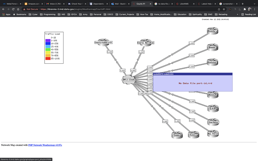The width and height of the screenshot is (258, 161).
Task: Select the Boundary router icon
Action: pos(212,31)
